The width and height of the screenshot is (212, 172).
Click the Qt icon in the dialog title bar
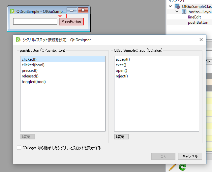click(18, 40)
